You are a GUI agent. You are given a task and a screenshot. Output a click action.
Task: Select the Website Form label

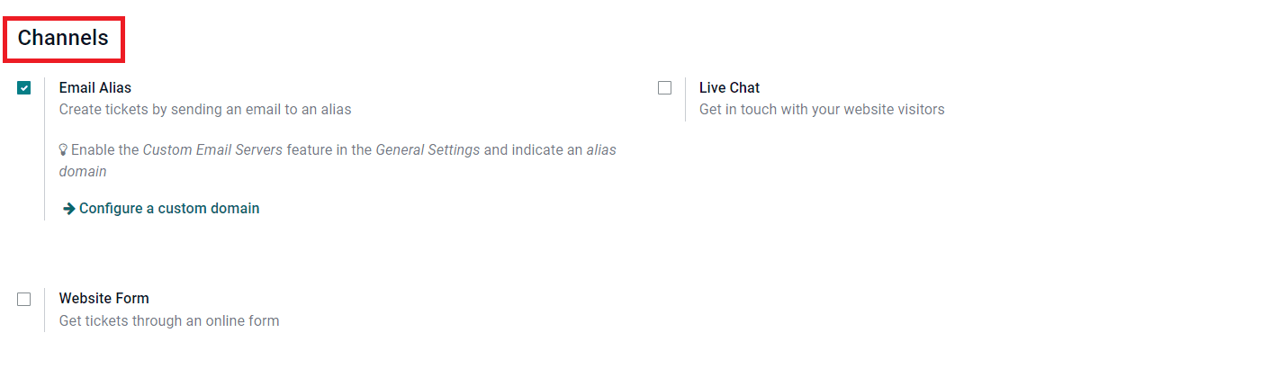[x=104, y=299]
